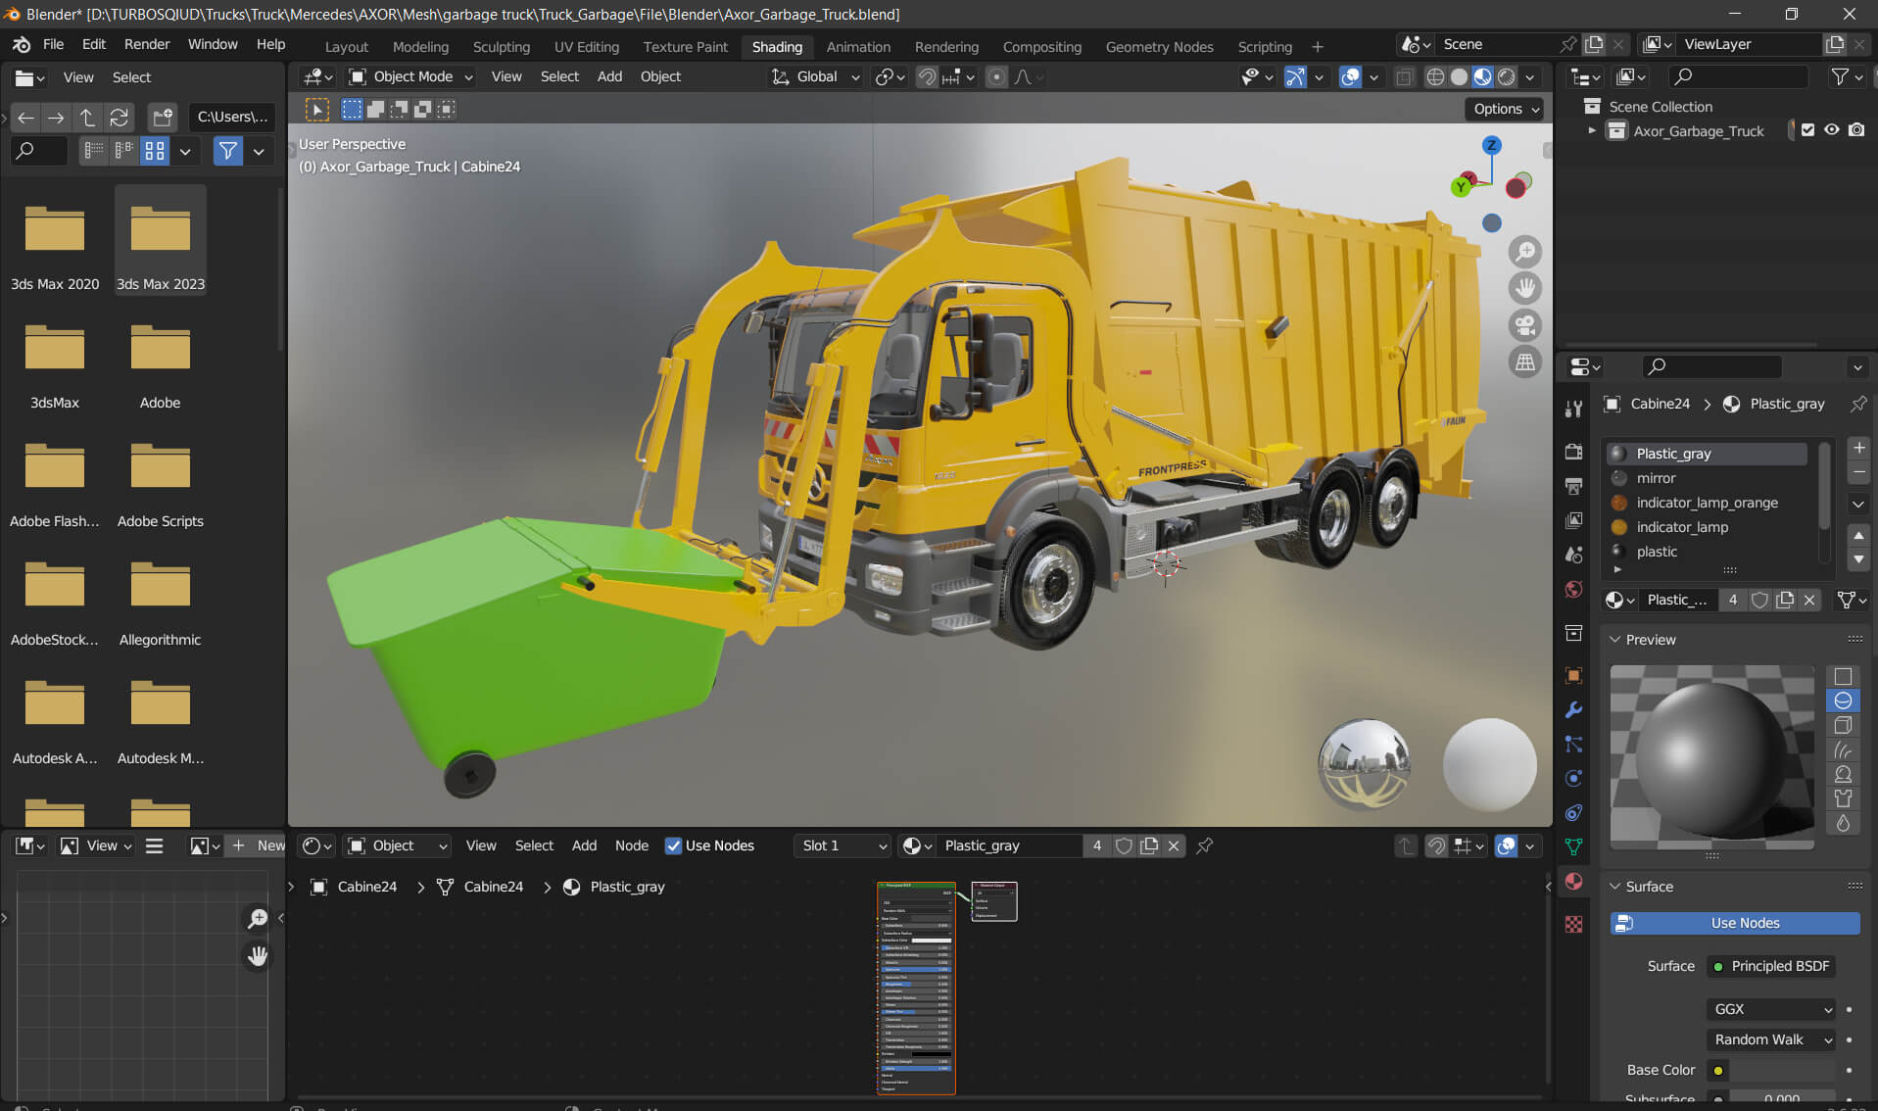Click the viewport pan hand gizmo
Viewport: 1878px width, 1111px height.
point(1525,288)
